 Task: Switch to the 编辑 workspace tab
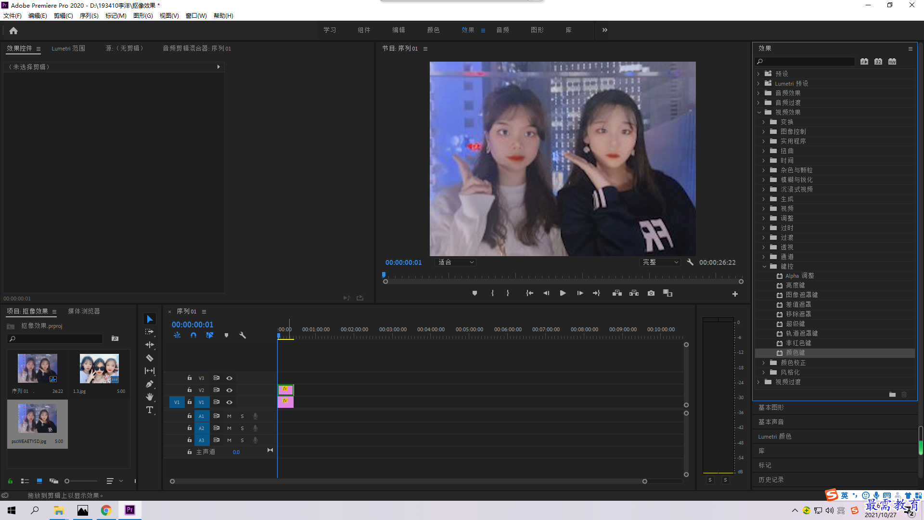click(x=398, y=30)
